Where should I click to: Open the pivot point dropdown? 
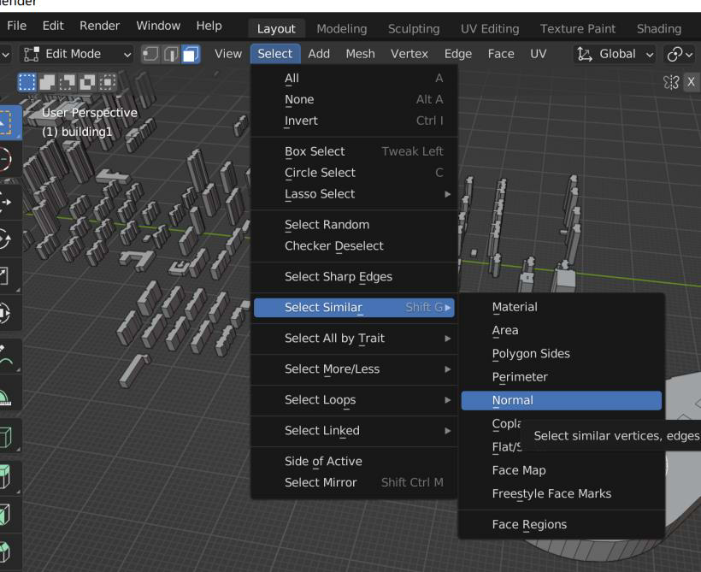pos(680,54)
